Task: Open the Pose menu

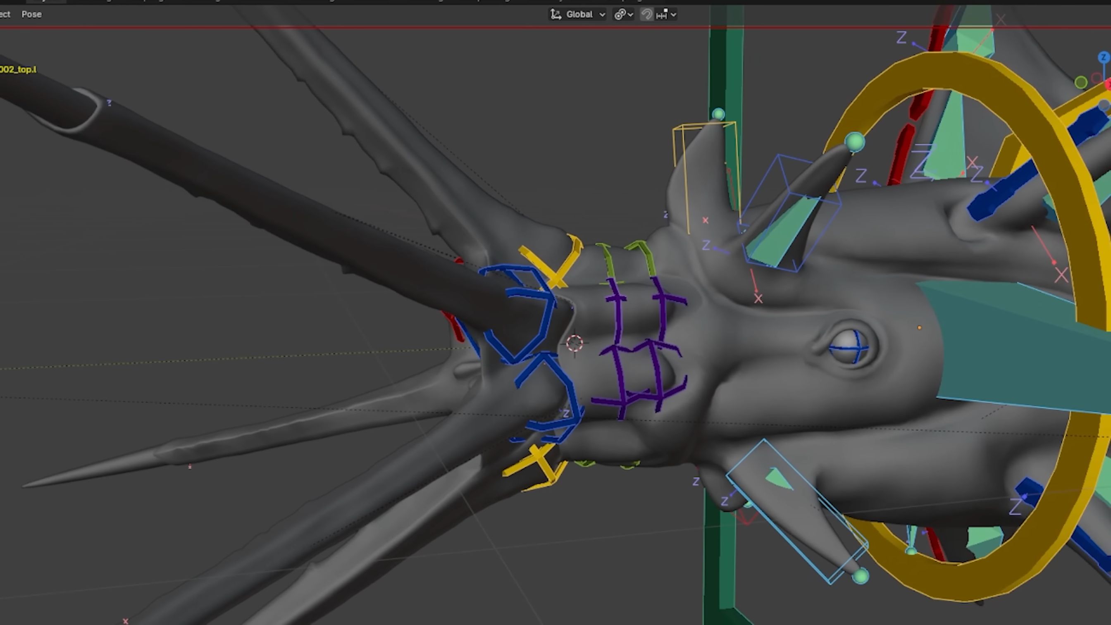Action: (31, 14)
